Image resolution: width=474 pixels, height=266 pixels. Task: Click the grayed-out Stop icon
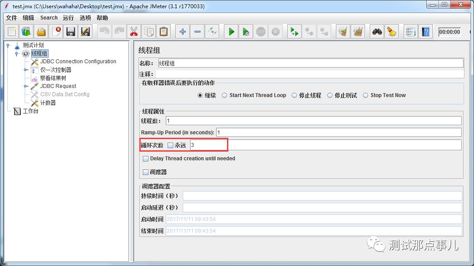pos(261,32)
